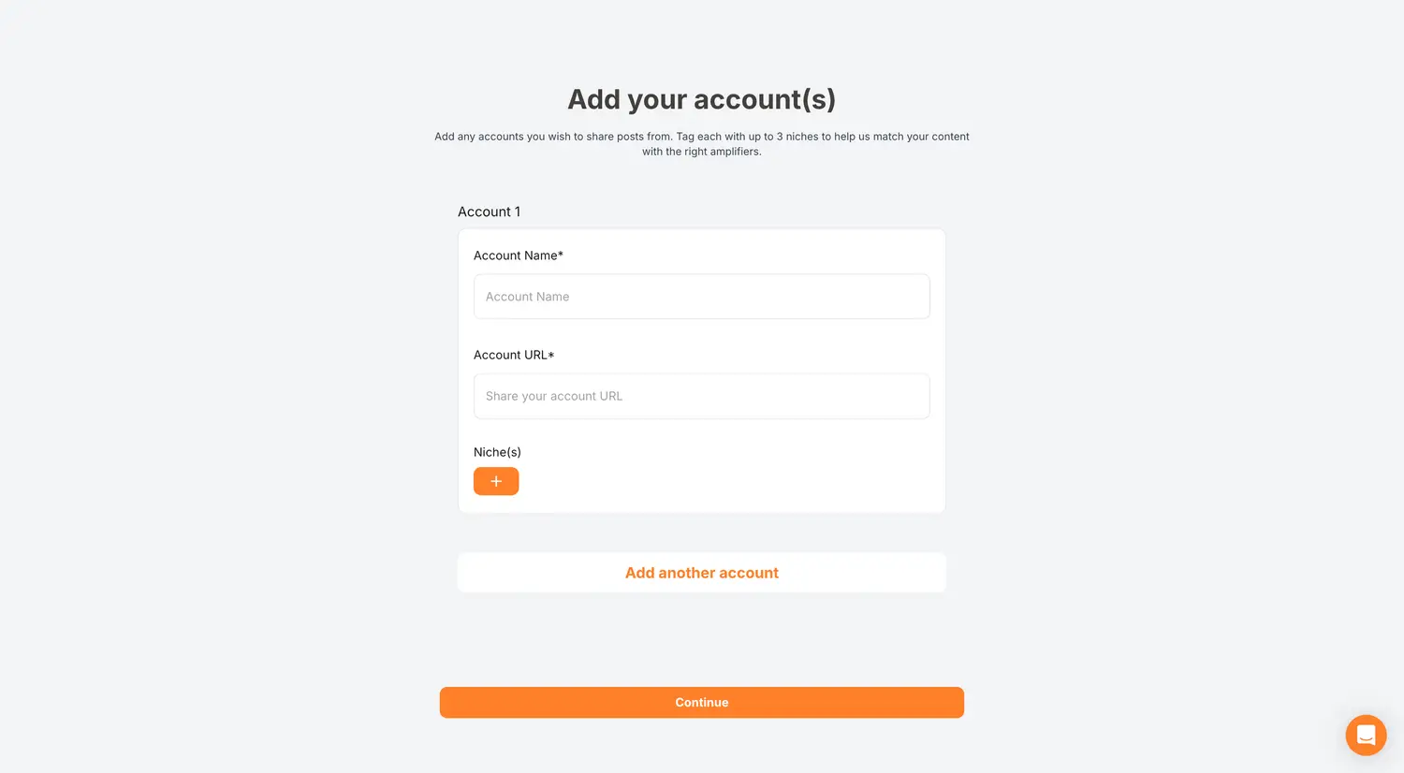Select the "Account 1" section heading

coord(489,211)
